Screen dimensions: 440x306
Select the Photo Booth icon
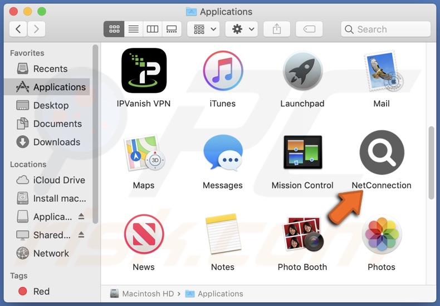pyautogui.click(x=302, y=234)
